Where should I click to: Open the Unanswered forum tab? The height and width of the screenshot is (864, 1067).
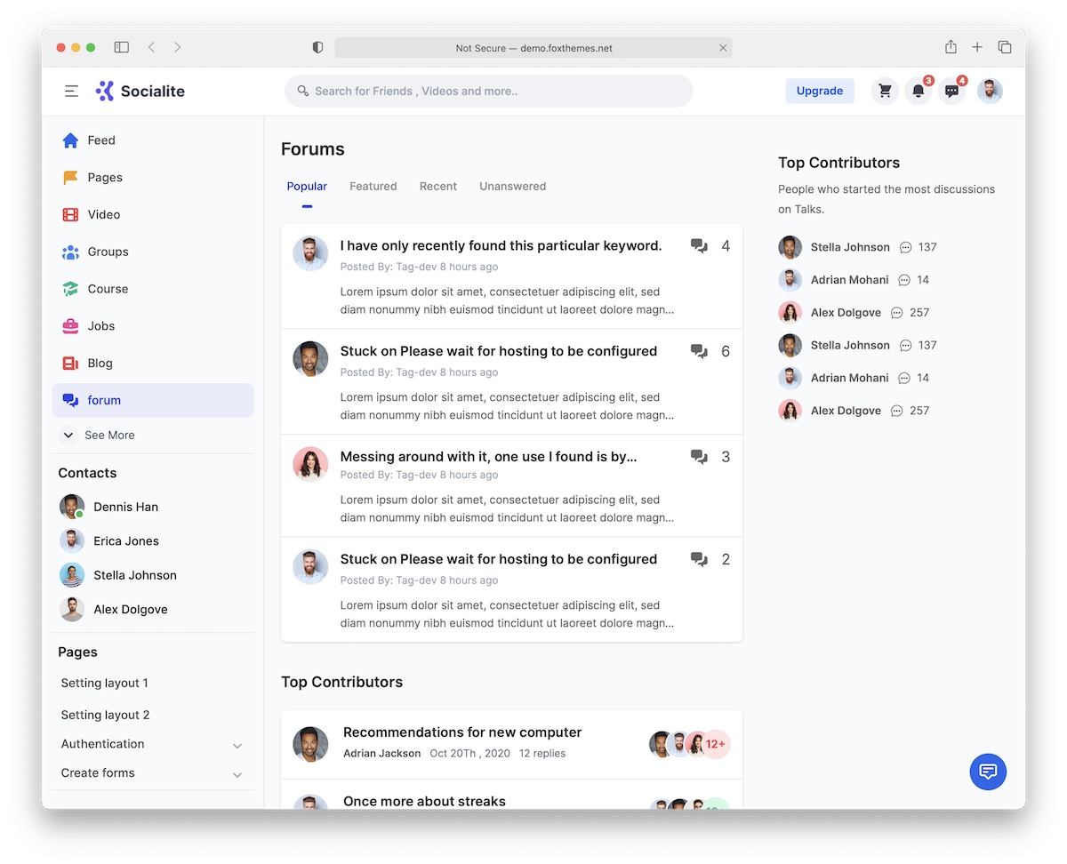(512, 186)
